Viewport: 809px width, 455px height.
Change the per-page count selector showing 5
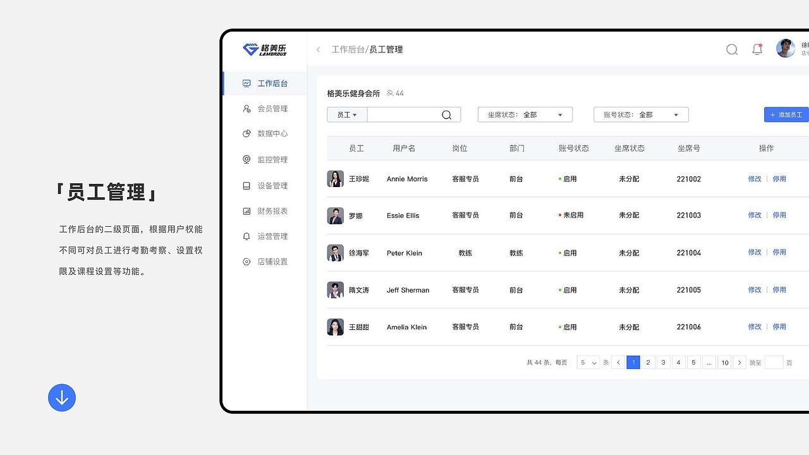(587, 362)
